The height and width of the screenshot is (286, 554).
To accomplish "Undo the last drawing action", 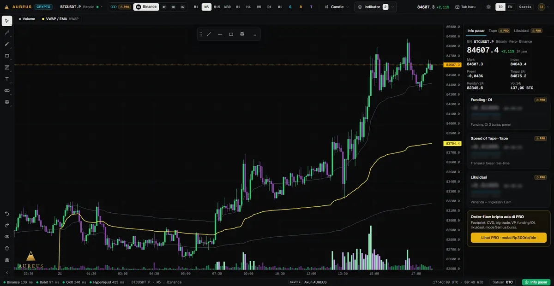I will coord(7,214).
